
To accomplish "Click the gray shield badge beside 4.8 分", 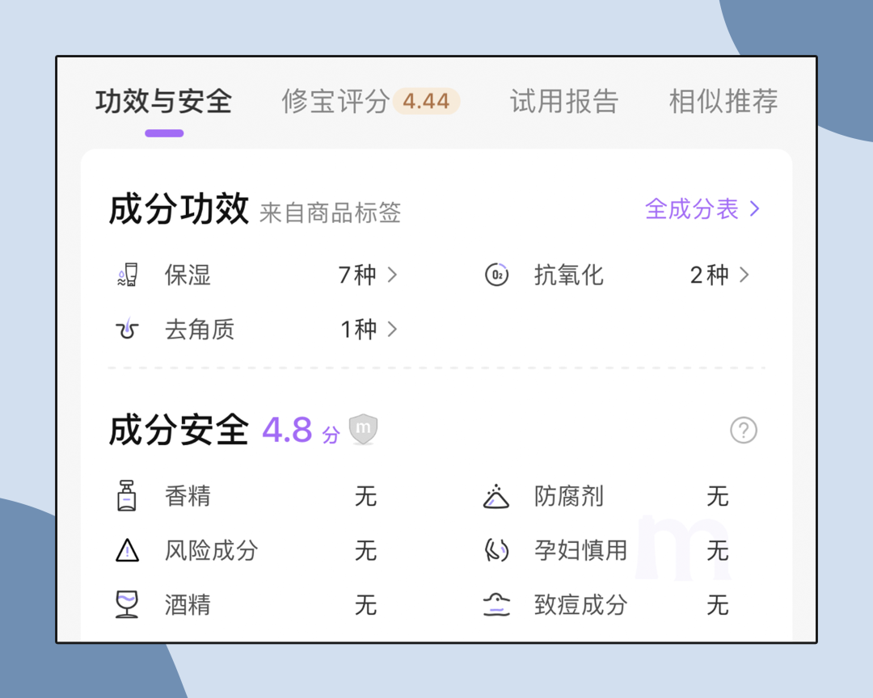I will [363, 429].
